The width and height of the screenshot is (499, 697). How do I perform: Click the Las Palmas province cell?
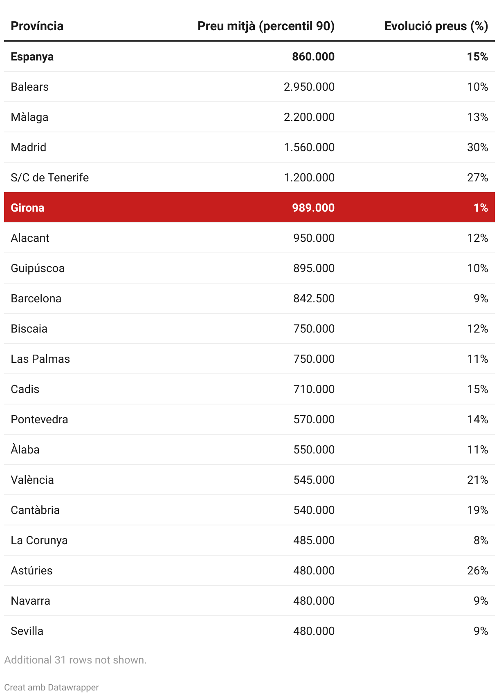(x=40, y=359)
